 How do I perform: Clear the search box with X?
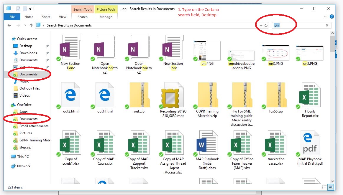click(327, 25)
